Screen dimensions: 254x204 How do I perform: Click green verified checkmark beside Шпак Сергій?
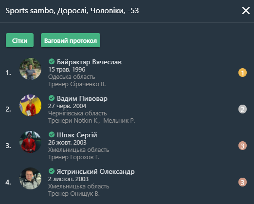52,134
